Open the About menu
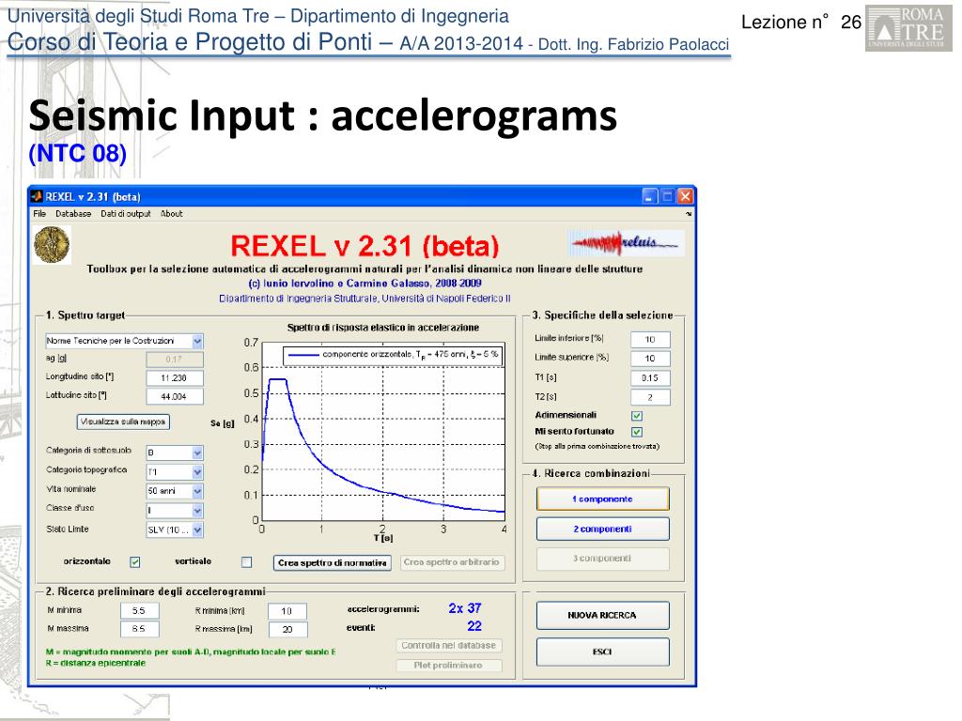The height and width of the screenshot is (721, 962). [171, 213]
